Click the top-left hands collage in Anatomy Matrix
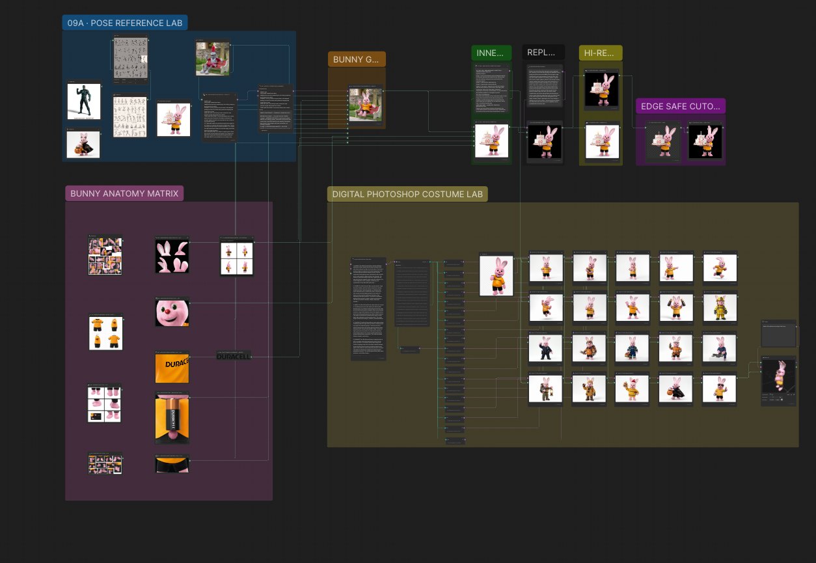Viewport: 816px width, 563px height. [x=105, y=254]
